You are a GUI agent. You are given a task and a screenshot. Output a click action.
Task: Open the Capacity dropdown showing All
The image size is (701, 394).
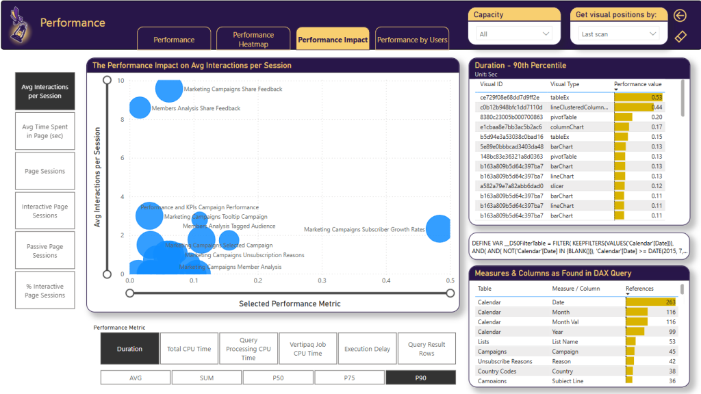point(513,32)
